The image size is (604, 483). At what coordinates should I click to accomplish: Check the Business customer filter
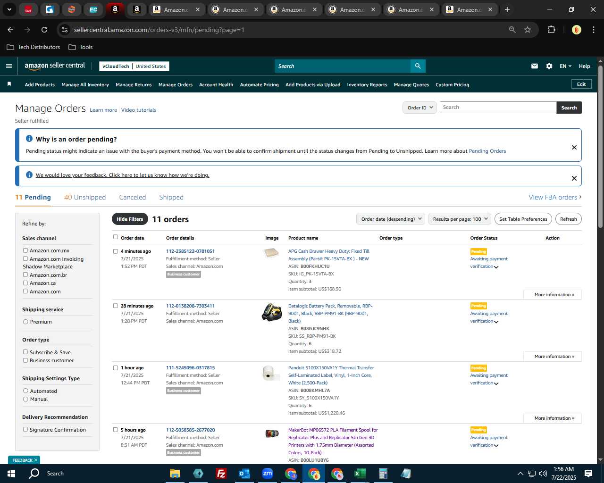click(25, 360)
